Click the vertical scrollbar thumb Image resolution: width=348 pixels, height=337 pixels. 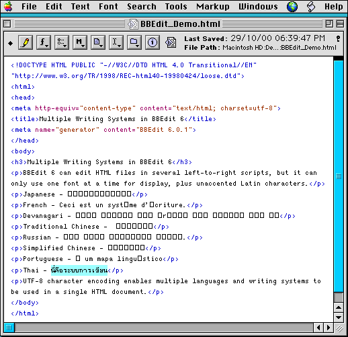(339, 176)
